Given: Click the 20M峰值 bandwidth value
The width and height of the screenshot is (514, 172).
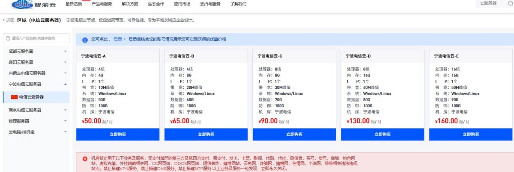Looking at the screenshot, I should (195, 87).
